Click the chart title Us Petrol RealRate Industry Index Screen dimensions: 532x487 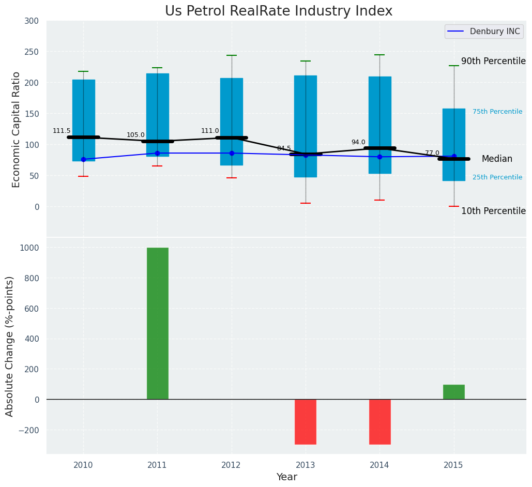(279, 11)
